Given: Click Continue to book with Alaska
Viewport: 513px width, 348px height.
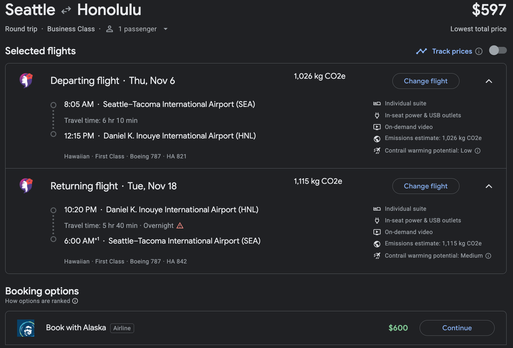Looking at the screenshot, I should click(457, 328).
